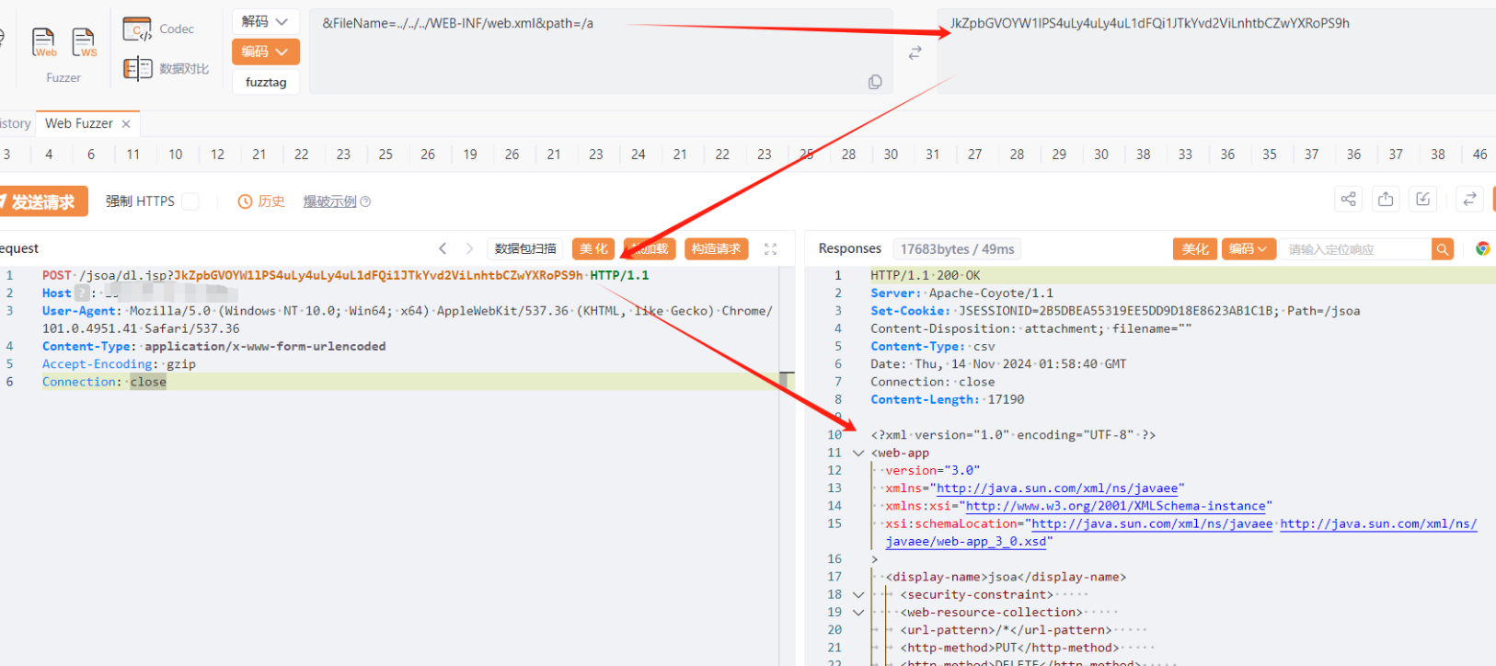Click the orange search icon in Responses

click(x=1443, y=248)
